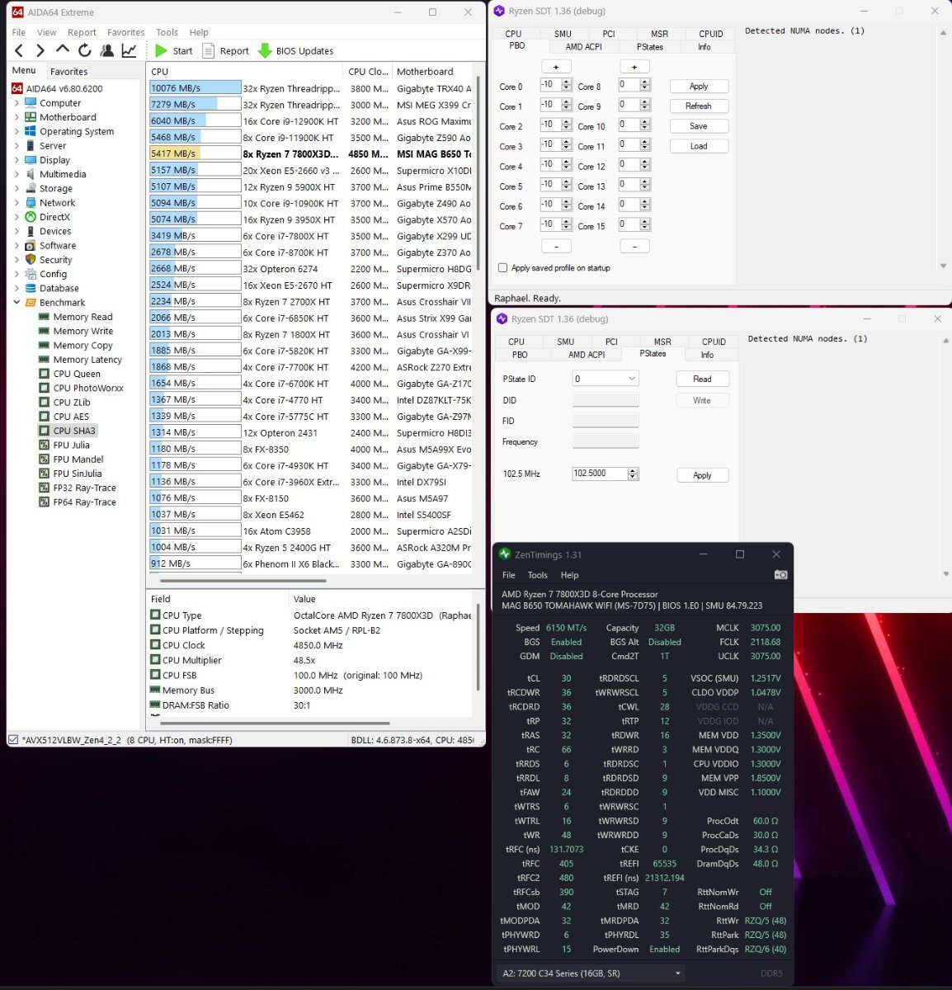
Task: Collapse the Benchmark tree node
Action: tap(16, 303)
